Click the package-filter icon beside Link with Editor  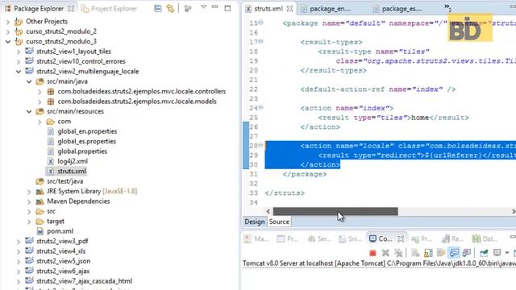click(188, 8)
